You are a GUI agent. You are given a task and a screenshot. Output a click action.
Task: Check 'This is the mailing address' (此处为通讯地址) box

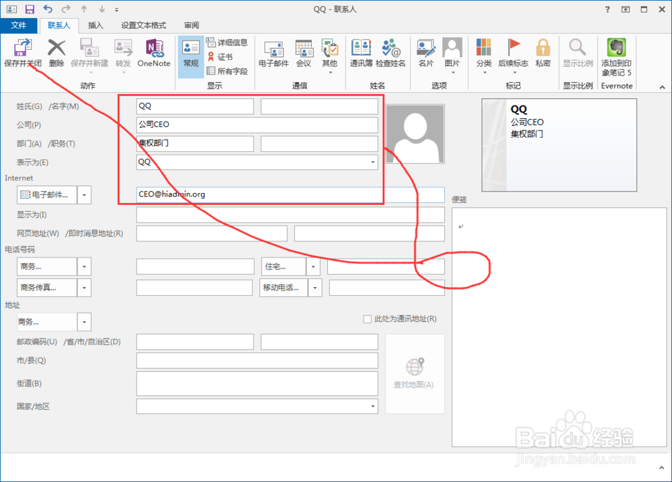368,319
